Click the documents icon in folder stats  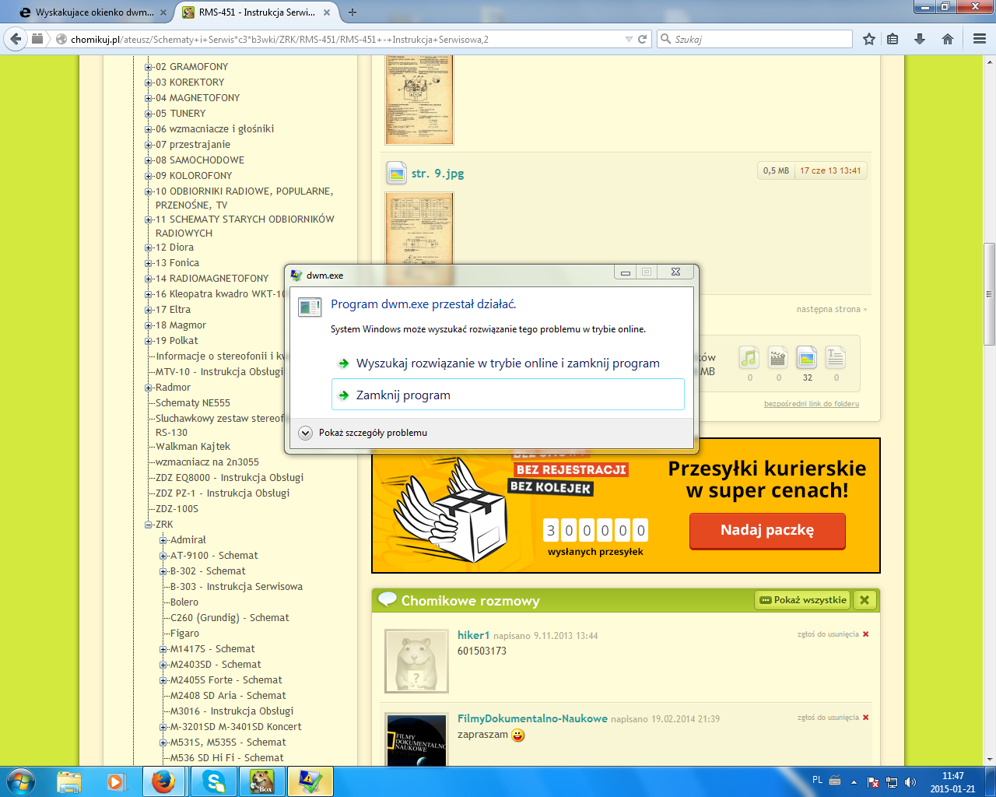tap(836, 358)
